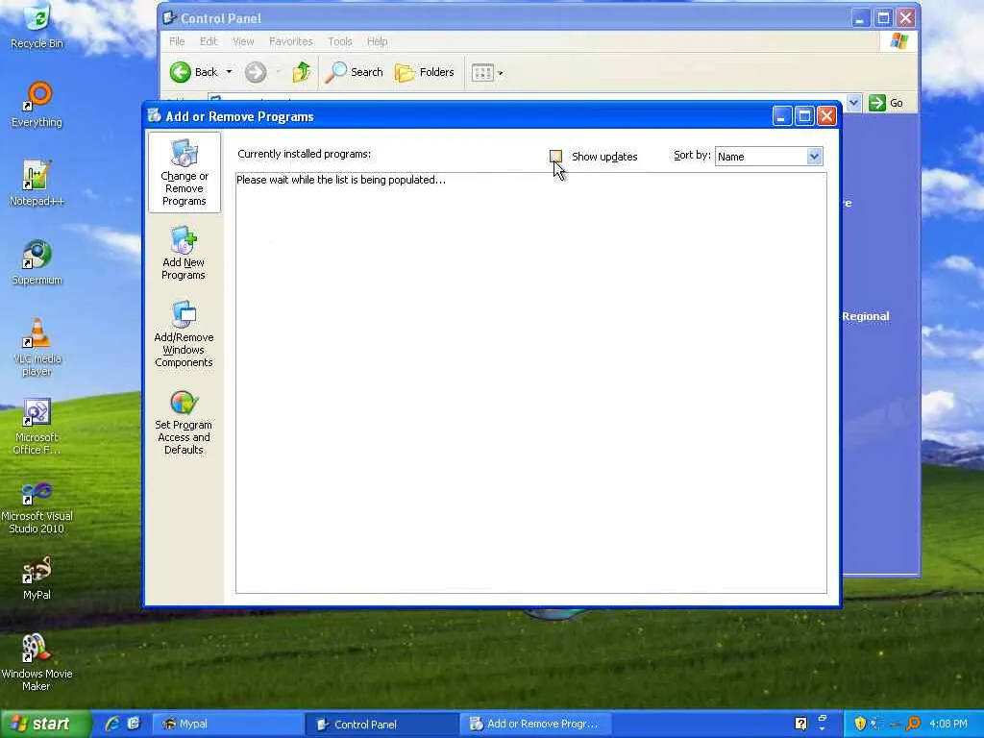Open Add/Remove Windows Components
The width and height of the screenshot is (984, 738).
184,333
